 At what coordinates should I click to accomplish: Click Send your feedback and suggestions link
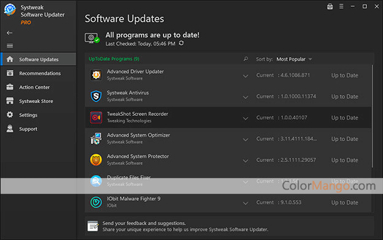point(144,223)
